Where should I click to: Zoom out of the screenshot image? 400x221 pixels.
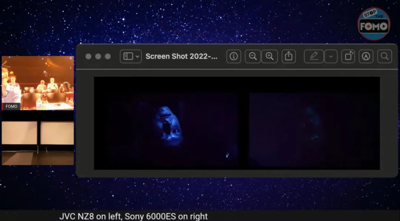pyautogui.click(x=253, y=56)
